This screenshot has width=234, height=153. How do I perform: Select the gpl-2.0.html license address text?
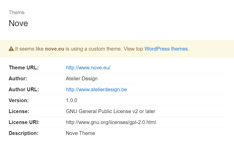click(x=111, y=122)
